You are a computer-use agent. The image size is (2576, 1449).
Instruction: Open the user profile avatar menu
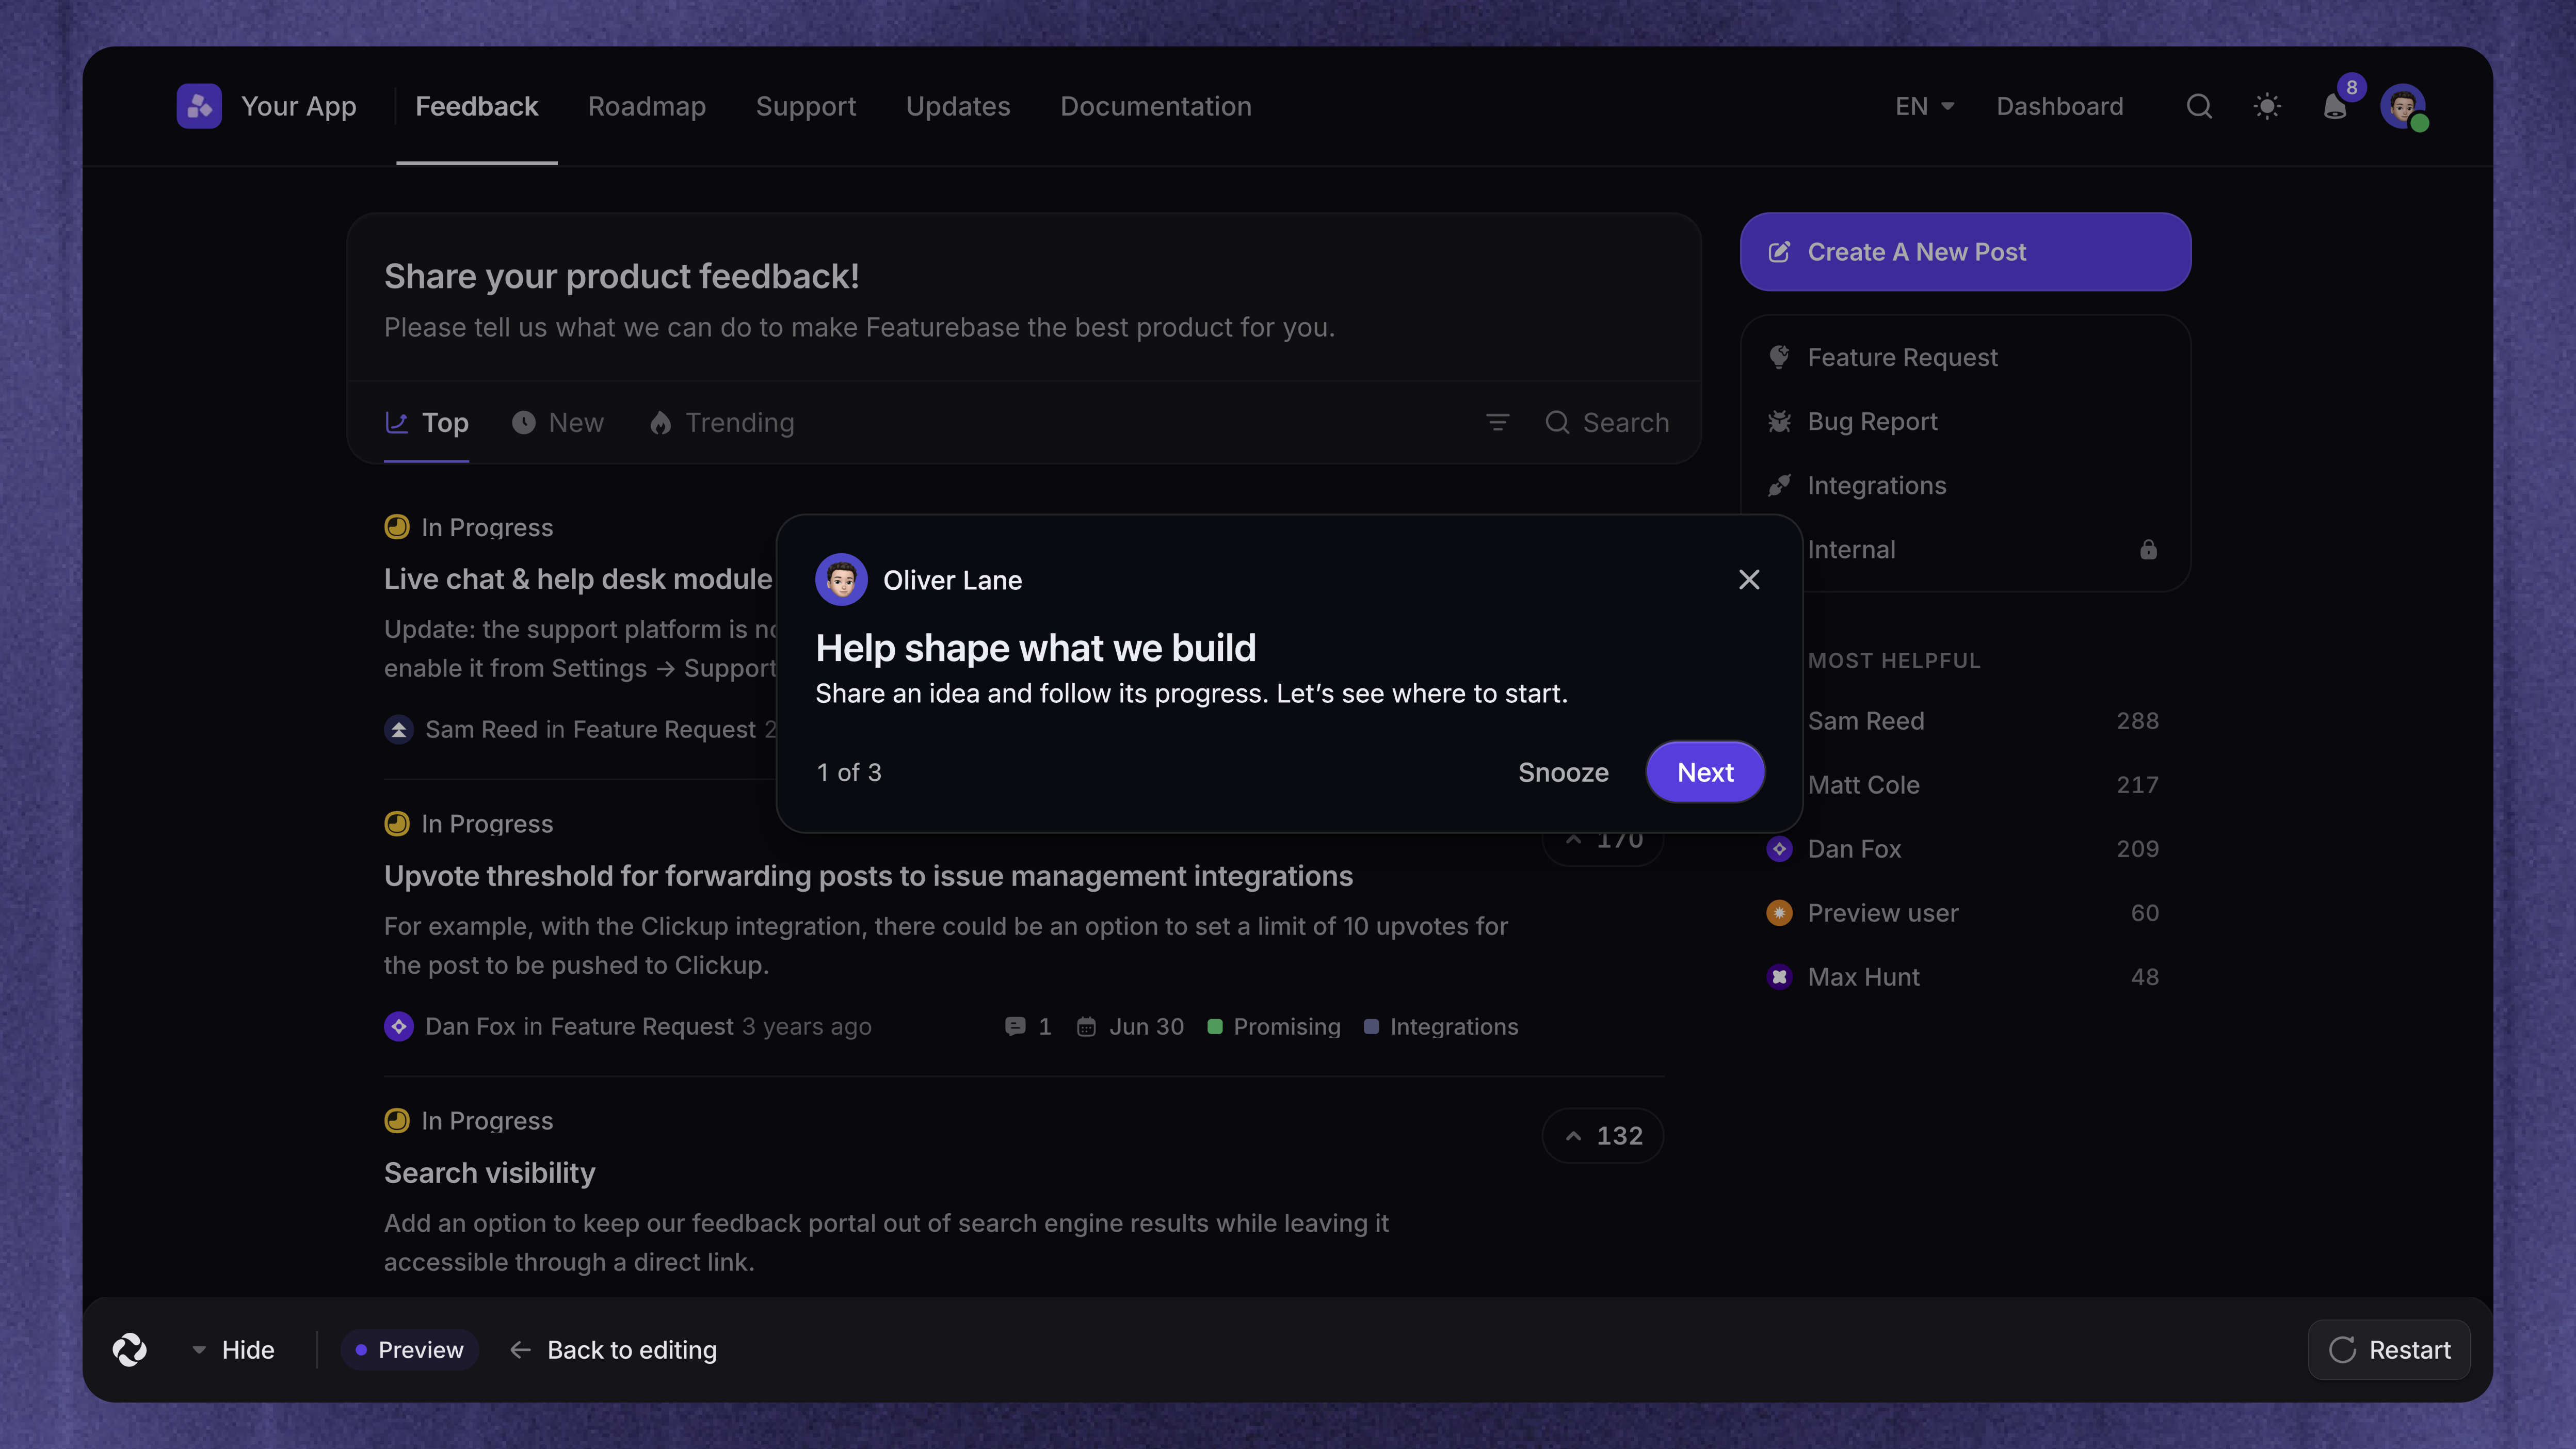[x=2403, y=106]
